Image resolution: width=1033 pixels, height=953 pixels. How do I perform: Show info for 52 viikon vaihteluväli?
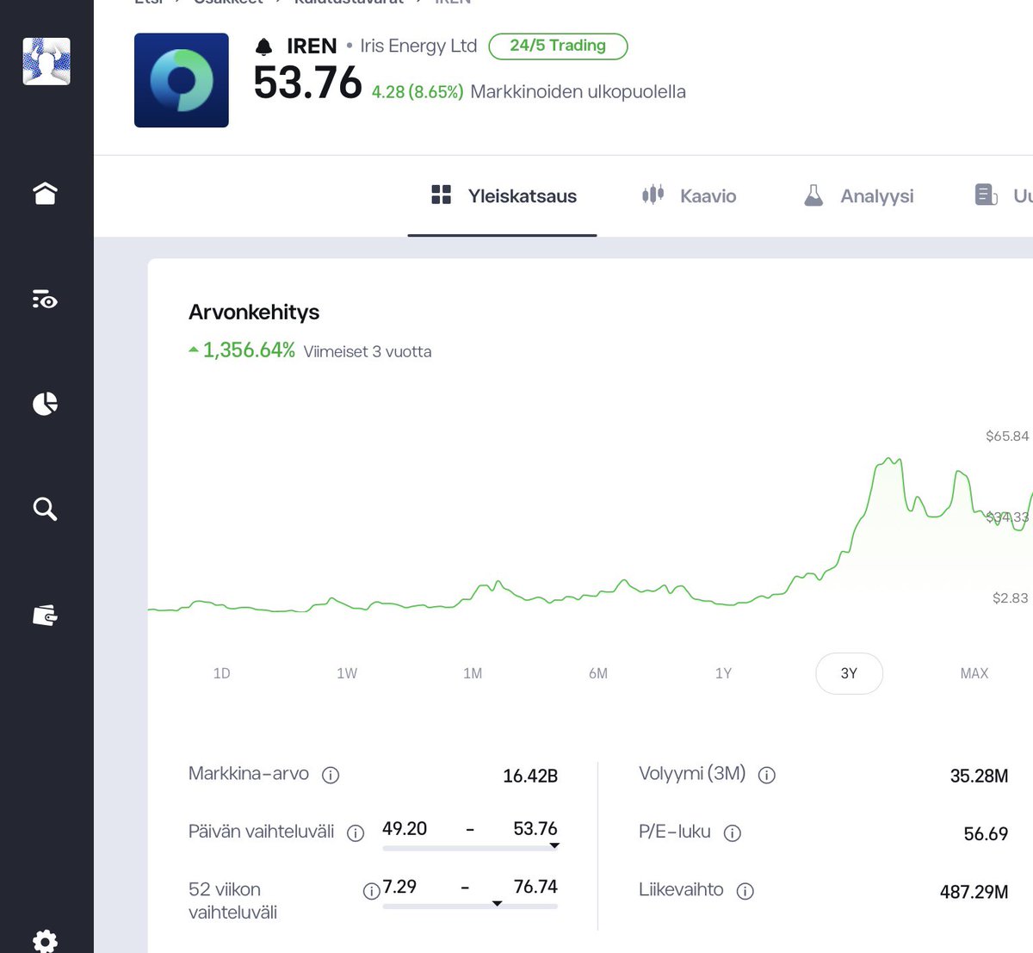371,891
